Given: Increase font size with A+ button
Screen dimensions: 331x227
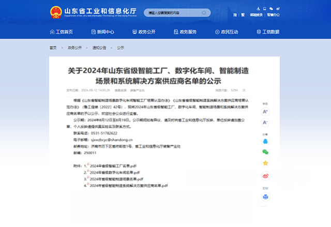Looking at the screenshot, I should [x=265, y=112].
